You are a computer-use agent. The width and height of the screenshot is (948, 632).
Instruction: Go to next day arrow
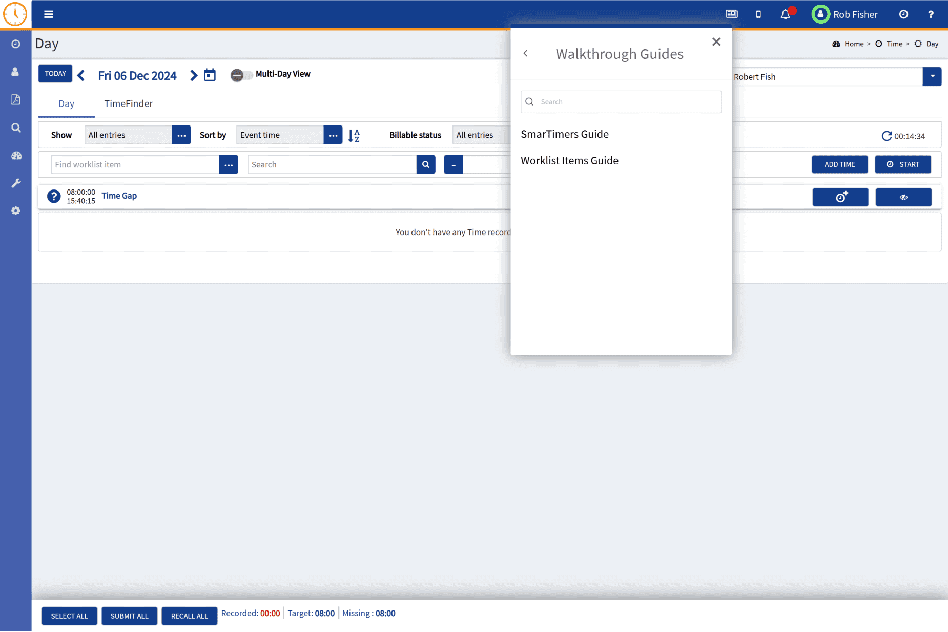coord(193,75)
